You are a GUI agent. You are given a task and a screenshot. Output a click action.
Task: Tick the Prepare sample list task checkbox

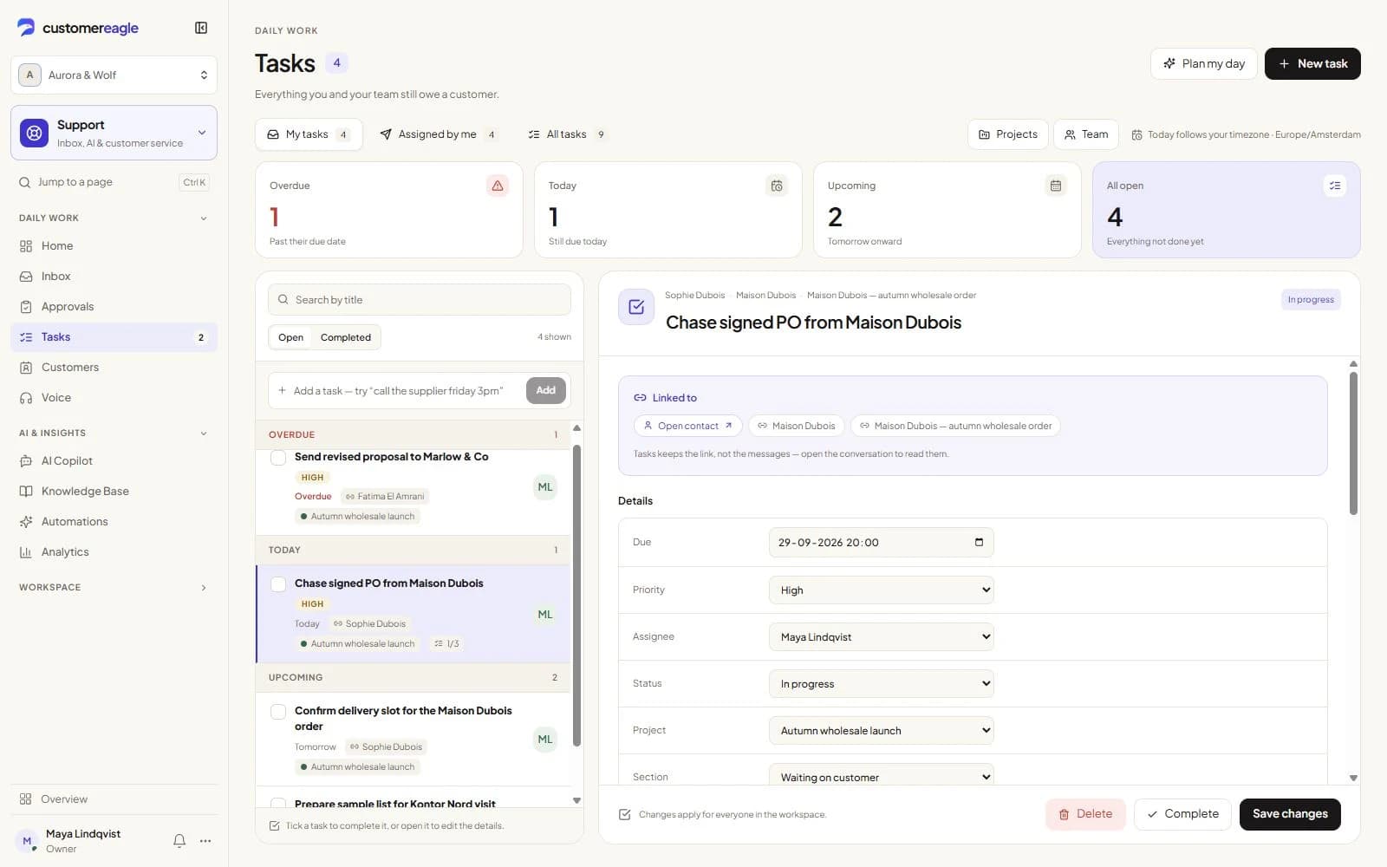pos(278,804)
